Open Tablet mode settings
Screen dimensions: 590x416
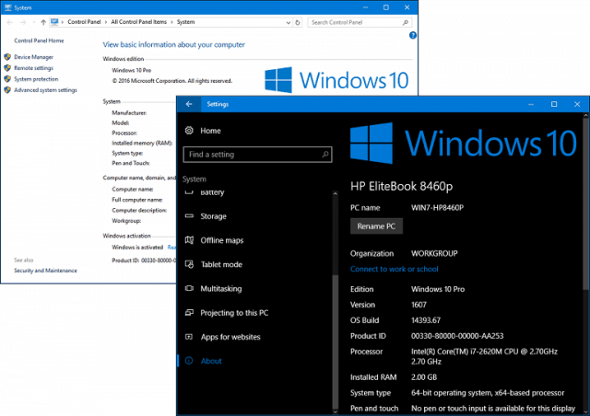click(x=221, y=264)
